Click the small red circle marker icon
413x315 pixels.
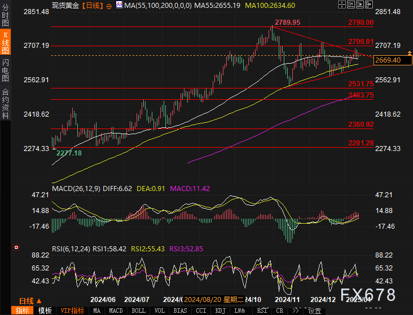tap(16, 247)
